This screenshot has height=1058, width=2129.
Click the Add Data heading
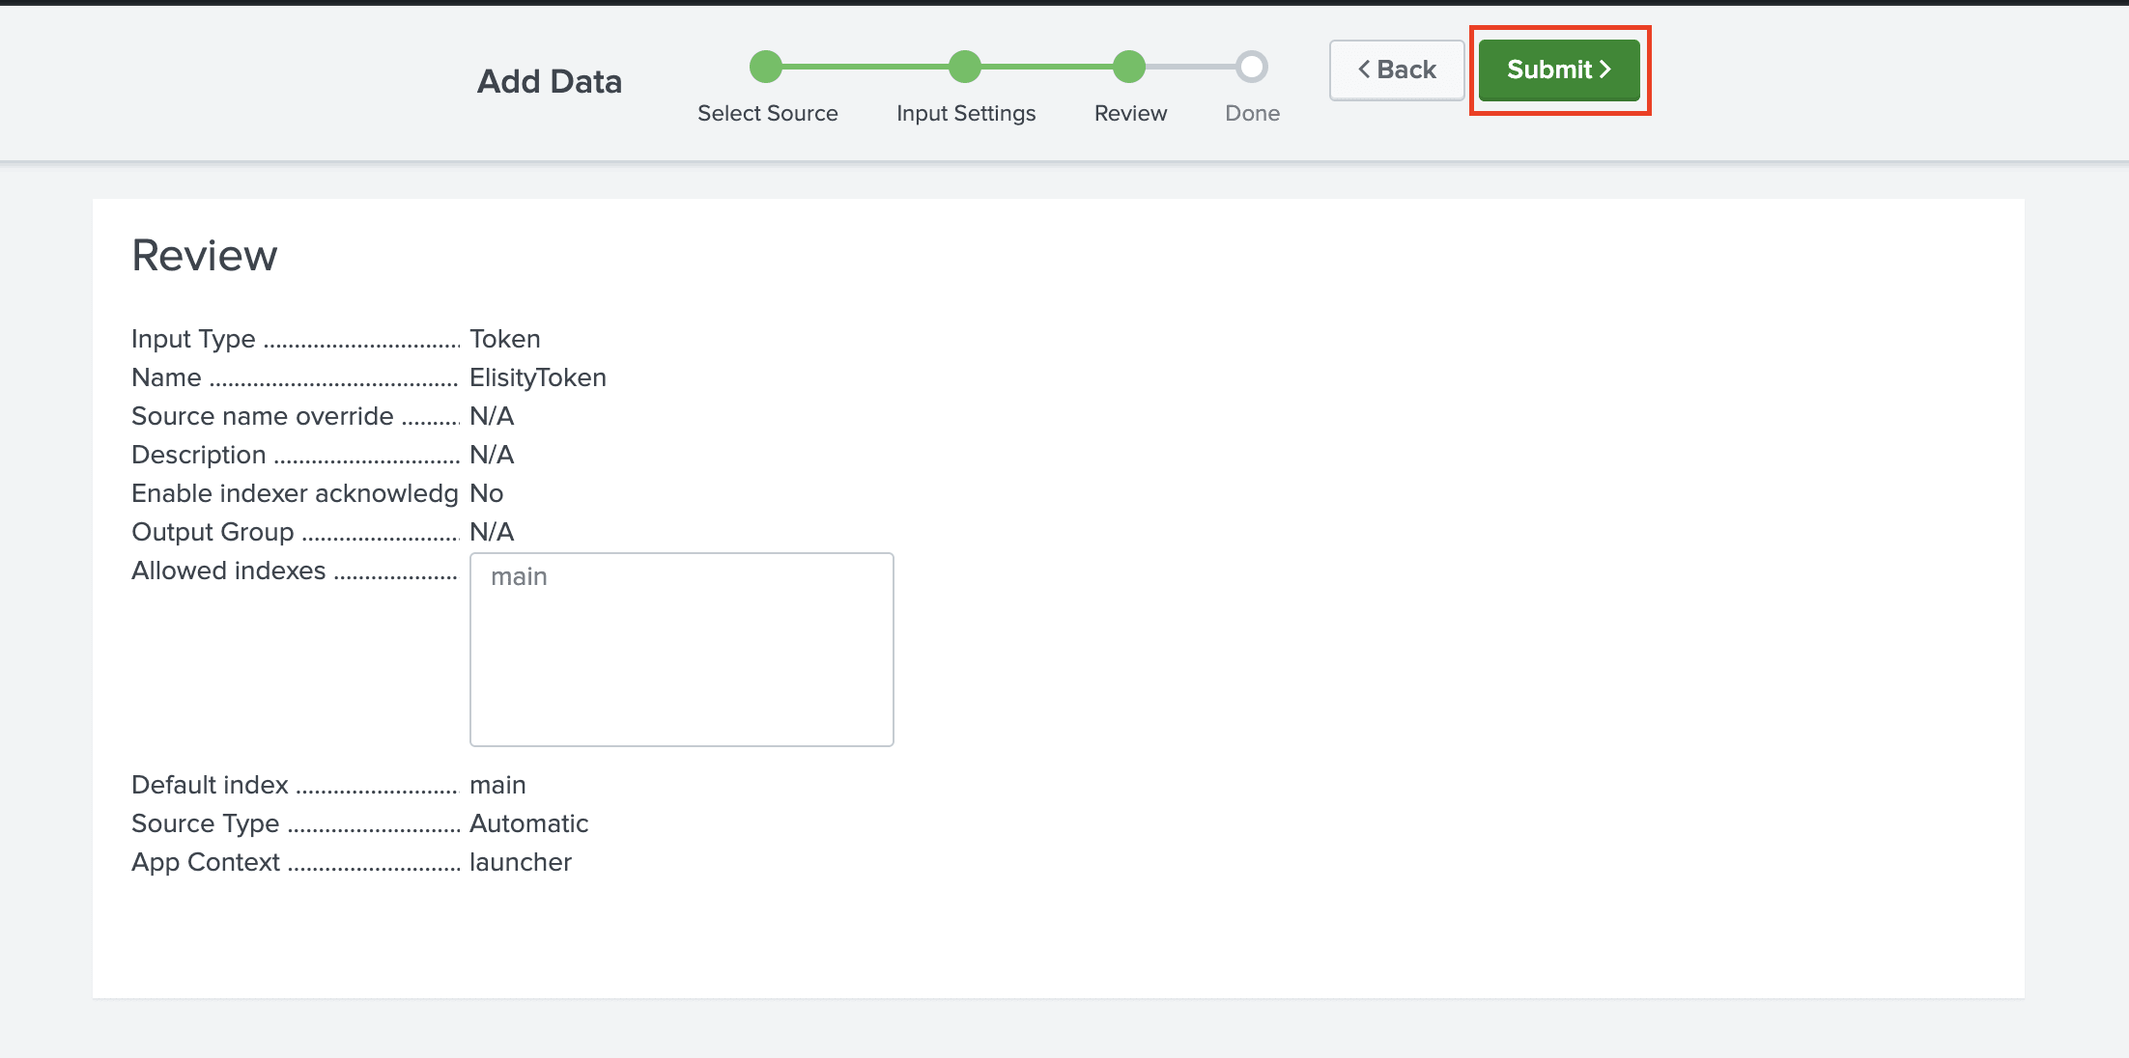pos(549,81)
